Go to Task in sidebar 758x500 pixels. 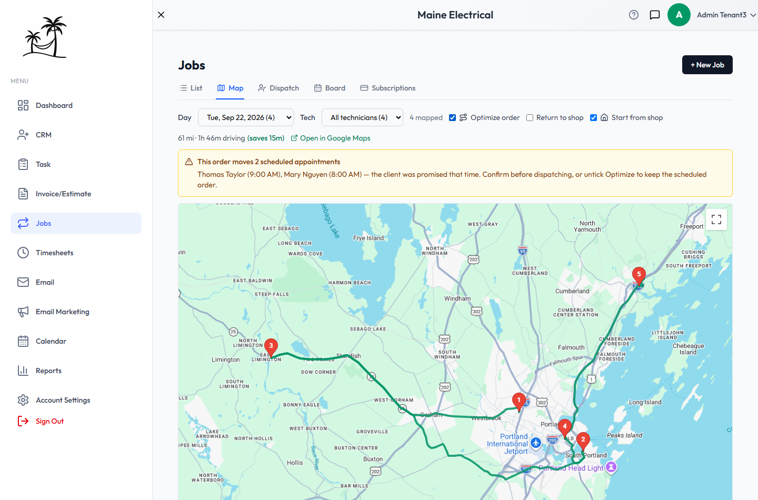[76, 164]
